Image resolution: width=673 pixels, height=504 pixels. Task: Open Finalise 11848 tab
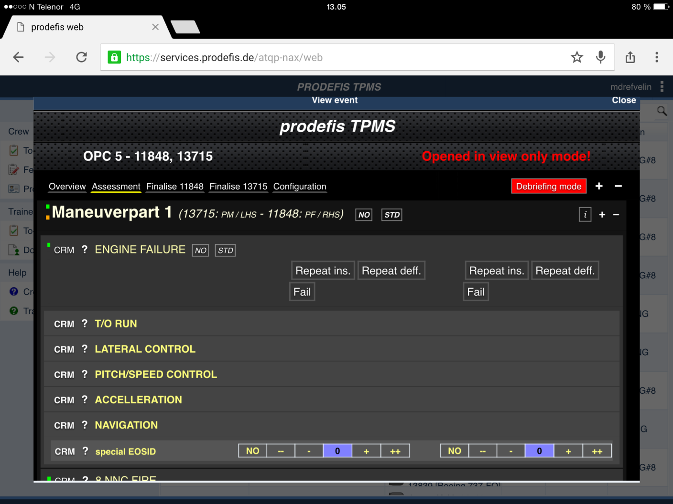pyautogui.click(x=175, y=187)
